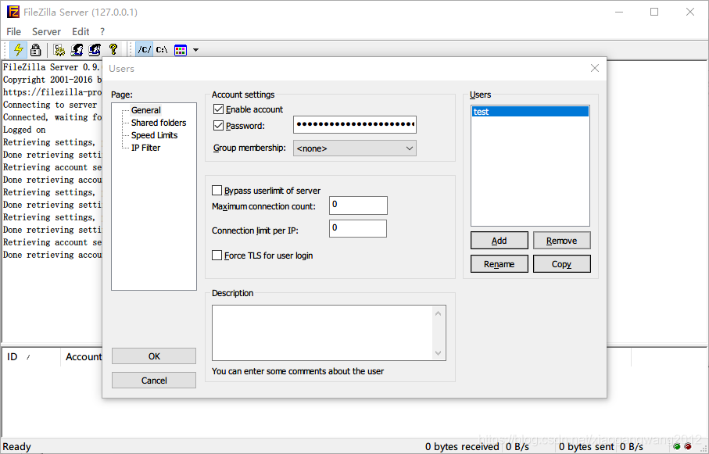Image resolution: width=709 pixels, height=454 pixels.
Task: Select the test user in list
Action: coord(530,112)
